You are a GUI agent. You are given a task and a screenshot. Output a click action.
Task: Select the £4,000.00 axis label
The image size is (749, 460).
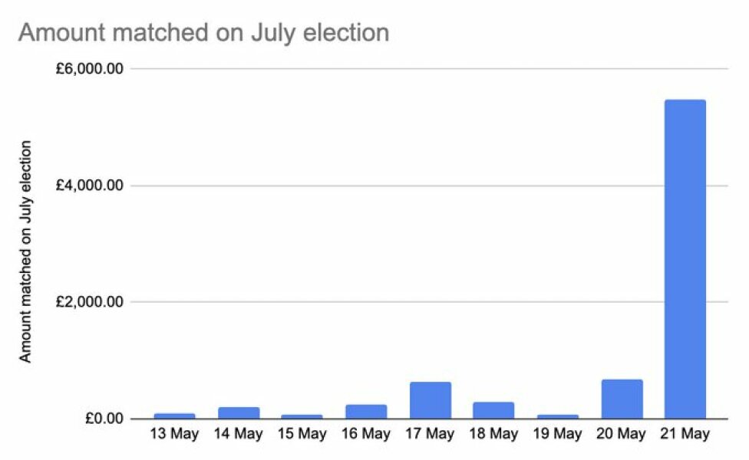(x=89, y=186)
